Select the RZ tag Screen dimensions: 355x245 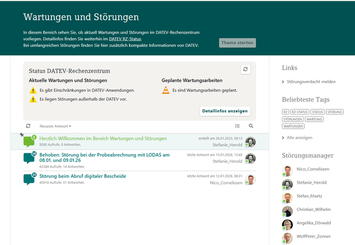pos(285,112)
